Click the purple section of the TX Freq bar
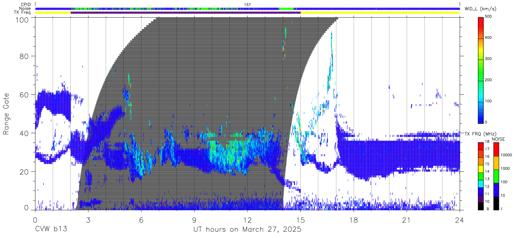Image resolution: width=517 pixels, height=238 pixels. (x=186, y=13)
